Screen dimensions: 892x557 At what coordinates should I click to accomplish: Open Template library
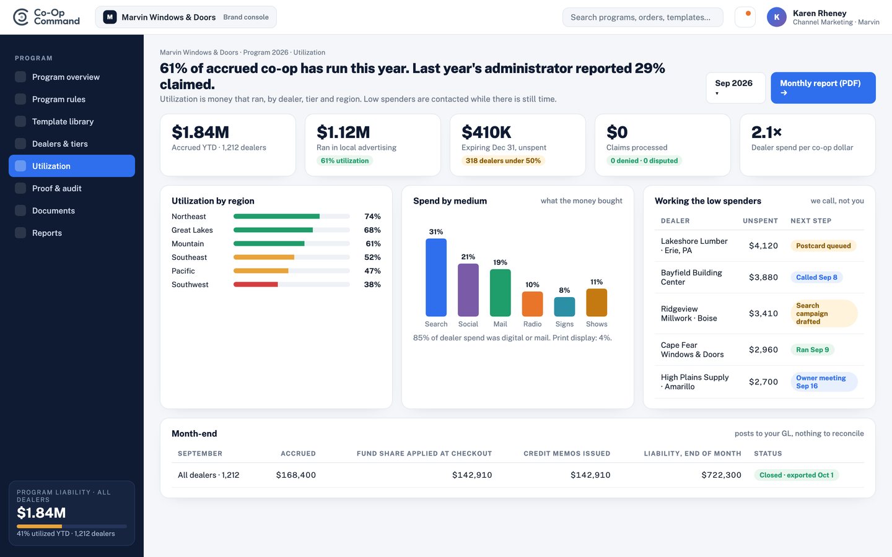(72, 121)
